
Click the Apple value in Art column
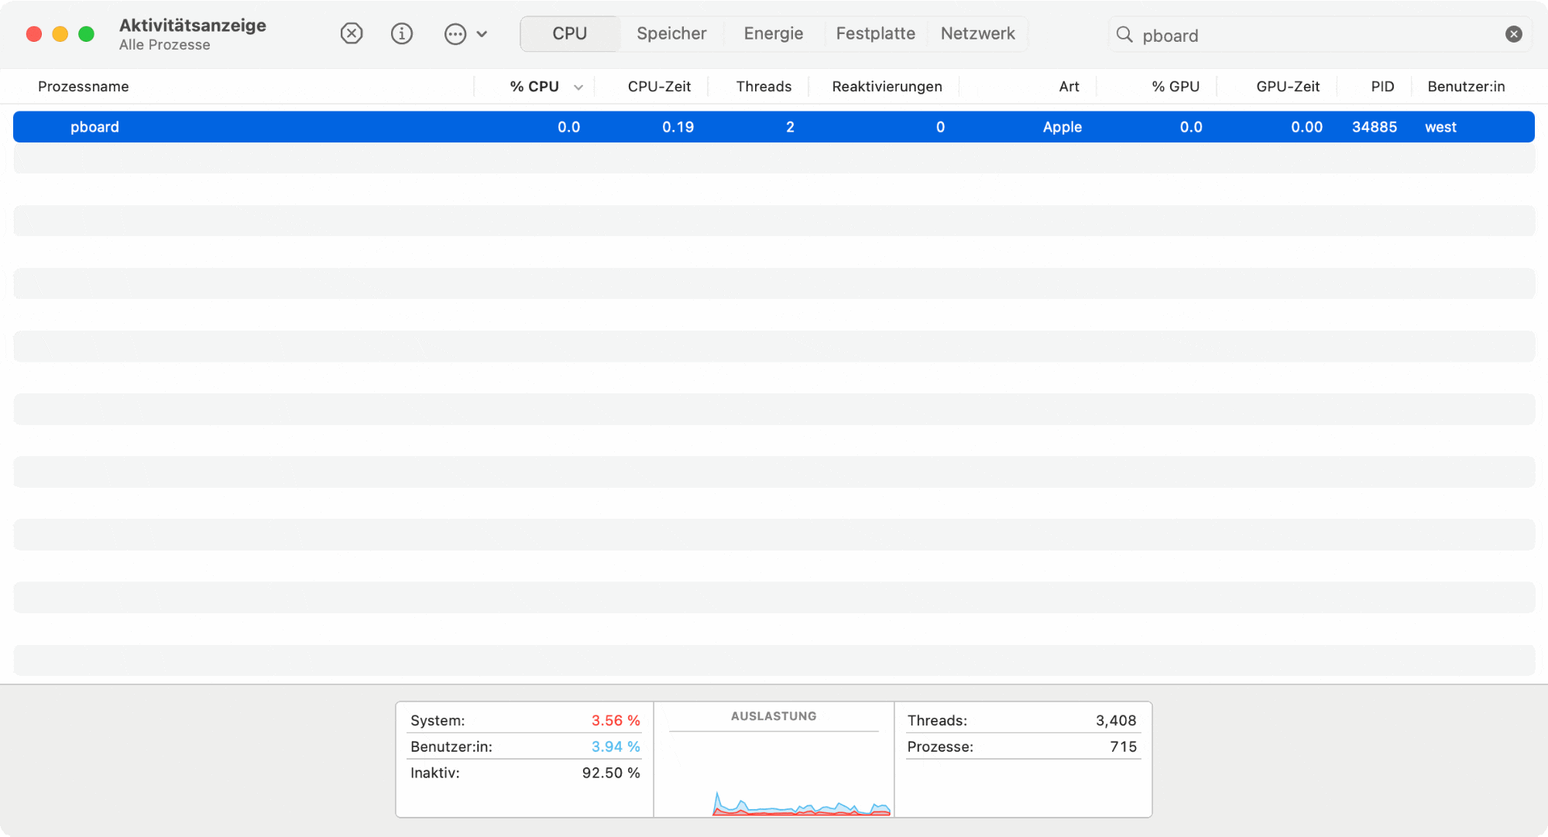(1062, 127)
